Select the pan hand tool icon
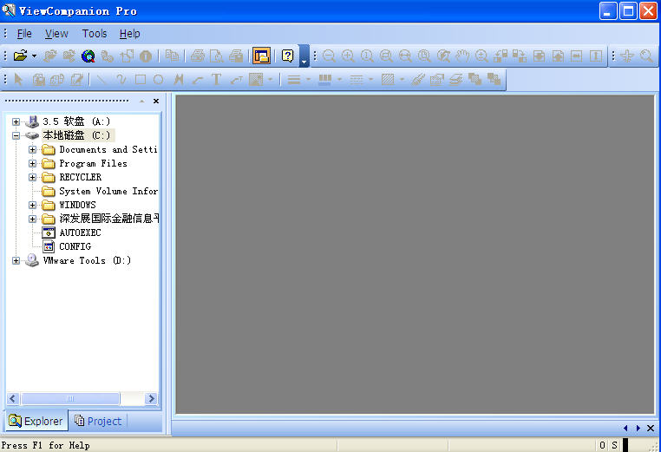 462,56
